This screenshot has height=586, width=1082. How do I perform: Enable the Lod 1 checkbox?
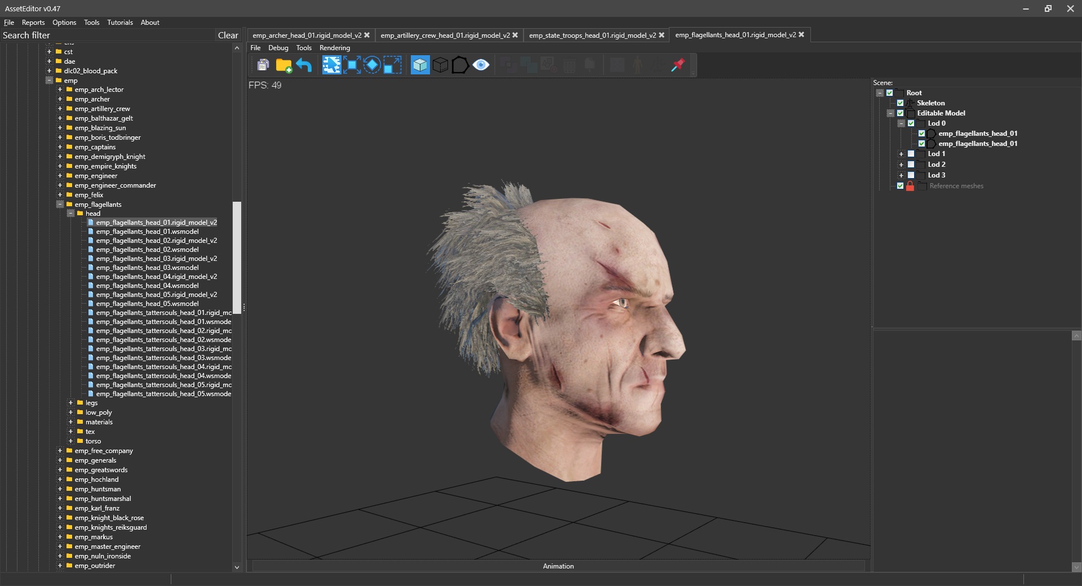[x=911, y=154]
